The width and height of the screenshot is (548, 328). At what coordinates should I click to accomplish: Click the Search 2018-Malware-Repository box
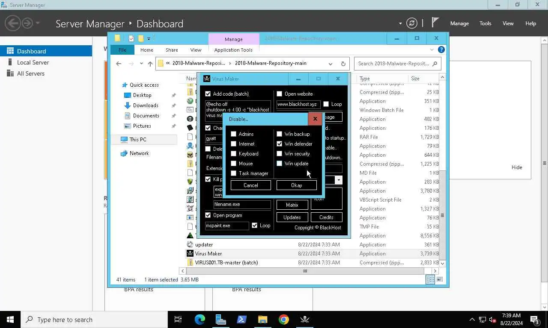pos(397,64)
